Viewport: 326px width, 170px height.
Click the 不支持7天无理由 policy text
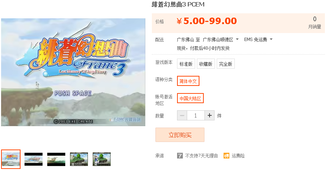202,156
